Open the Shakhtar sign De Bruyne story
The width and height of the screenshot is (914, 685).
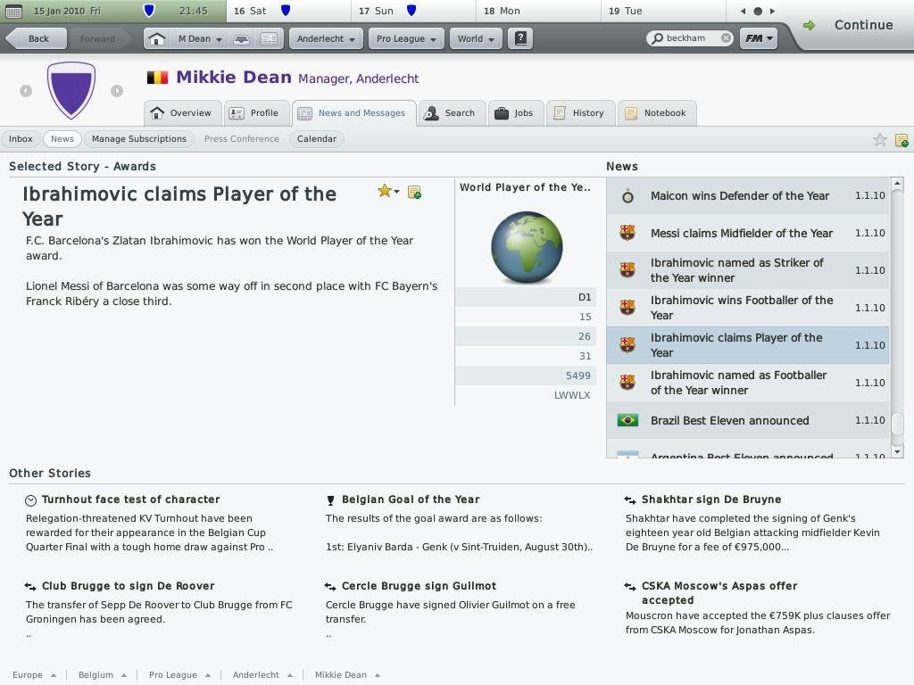coord(710,499)
